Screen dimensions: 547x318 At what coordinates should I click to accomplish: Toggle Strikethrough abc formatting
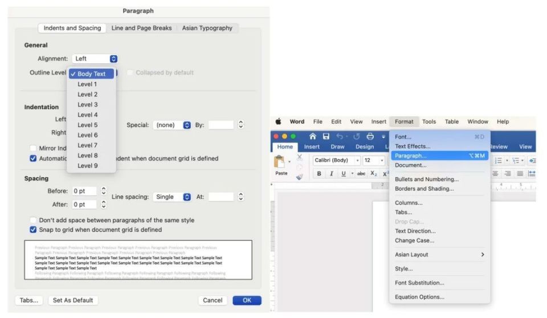(361, 173)
